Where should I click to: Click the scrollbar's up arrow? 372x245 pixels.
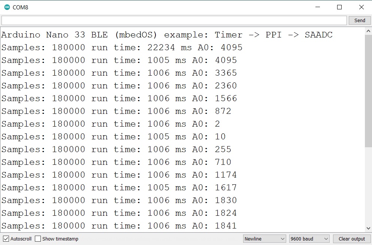tap(368, 31)
